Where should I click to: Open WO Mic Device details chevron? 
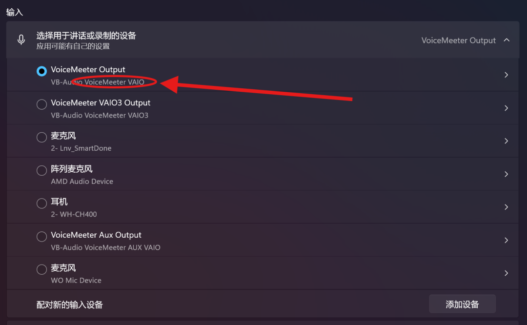tap(507, 273)
